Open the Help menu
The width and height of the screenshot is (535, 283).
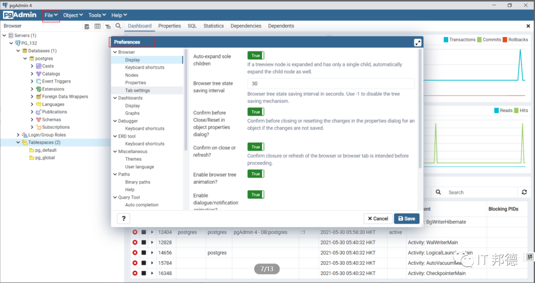pyautogui.click(x=119, y=15)
